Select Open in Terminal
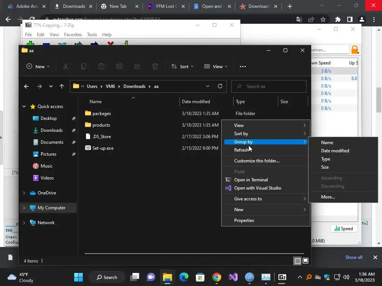This screenshot has height=286, width=382. point(266,180)
